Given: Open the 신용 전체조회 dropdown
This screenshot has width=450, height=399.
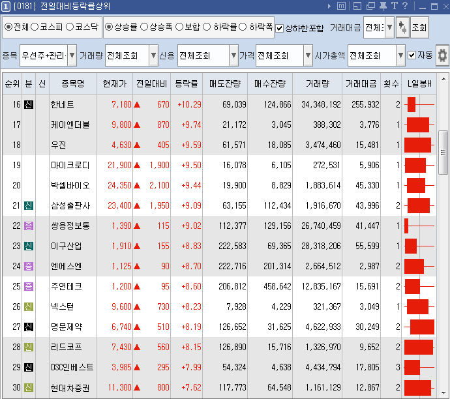Looking at the screenshot, I should (233, 55).
